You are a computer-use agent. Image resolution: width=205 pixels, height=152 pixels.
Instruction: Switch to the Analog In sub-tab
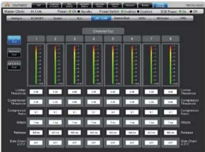tap(16, 18)
